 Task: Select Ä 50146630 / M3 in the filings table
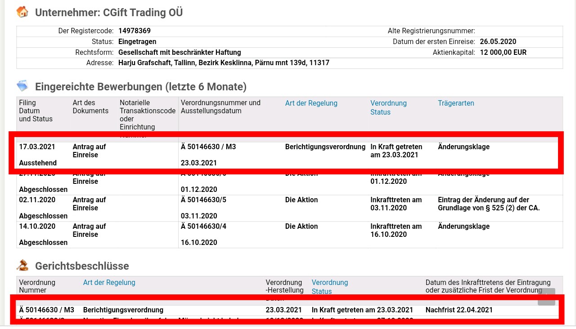208,147
